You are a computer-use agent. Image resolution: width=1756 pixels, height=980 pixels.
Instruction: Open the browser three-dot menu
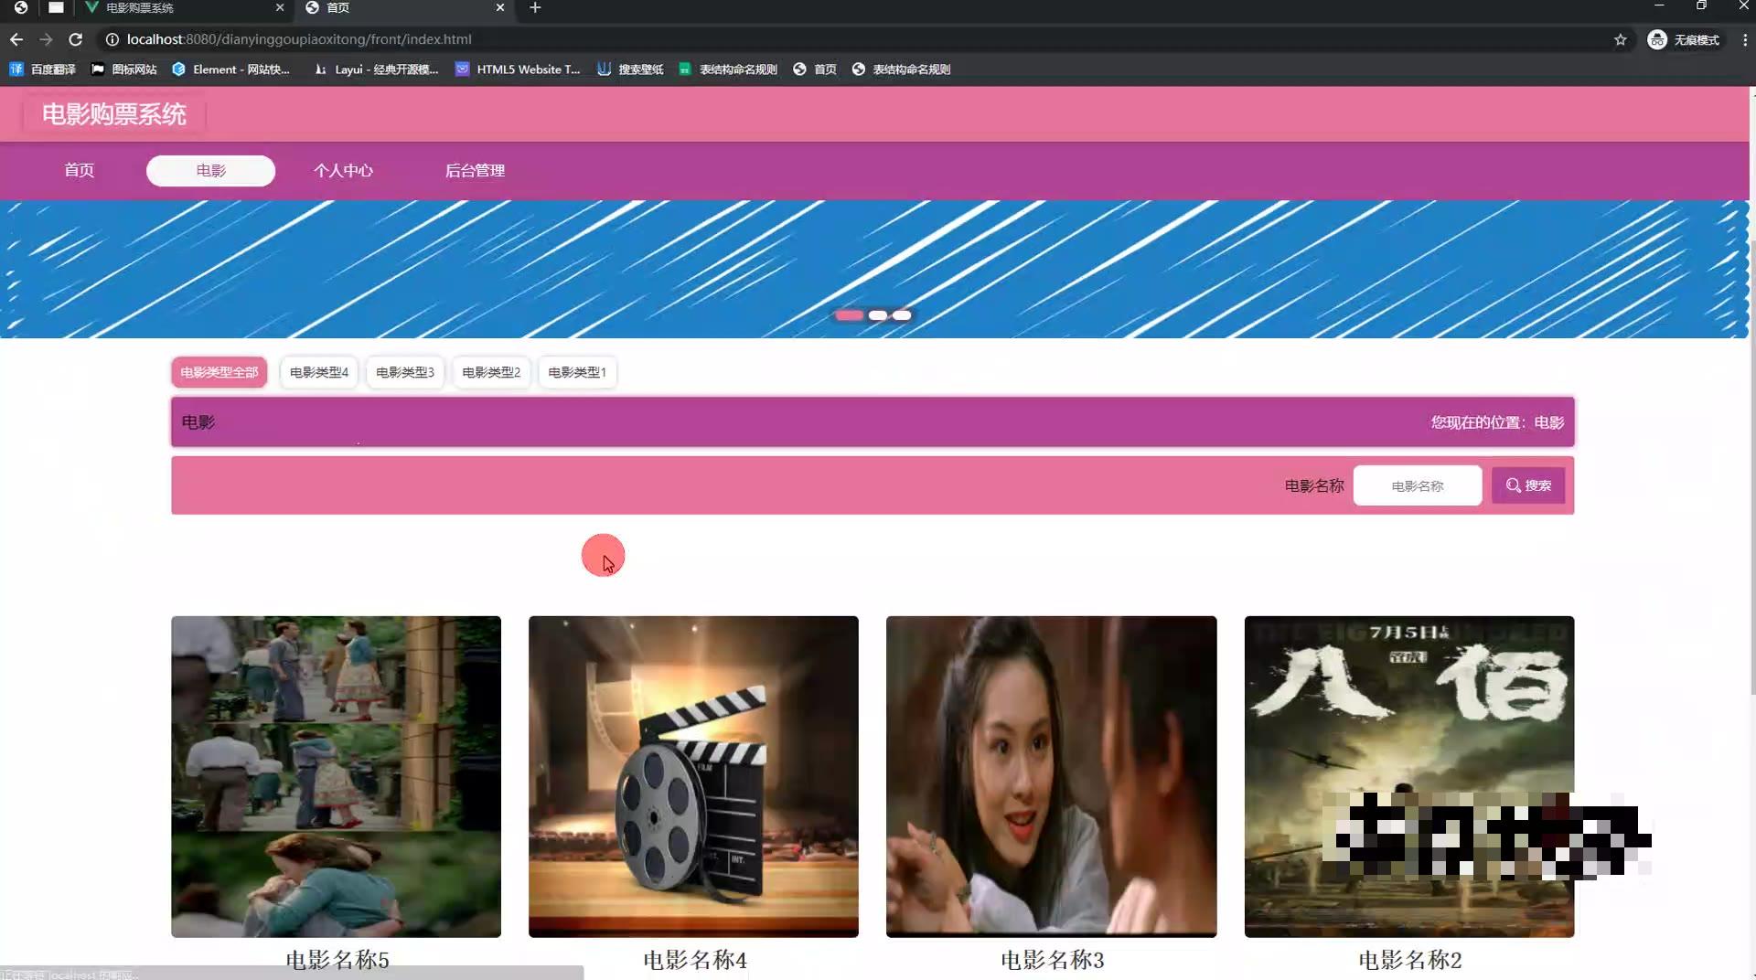tap(1744, 39)
